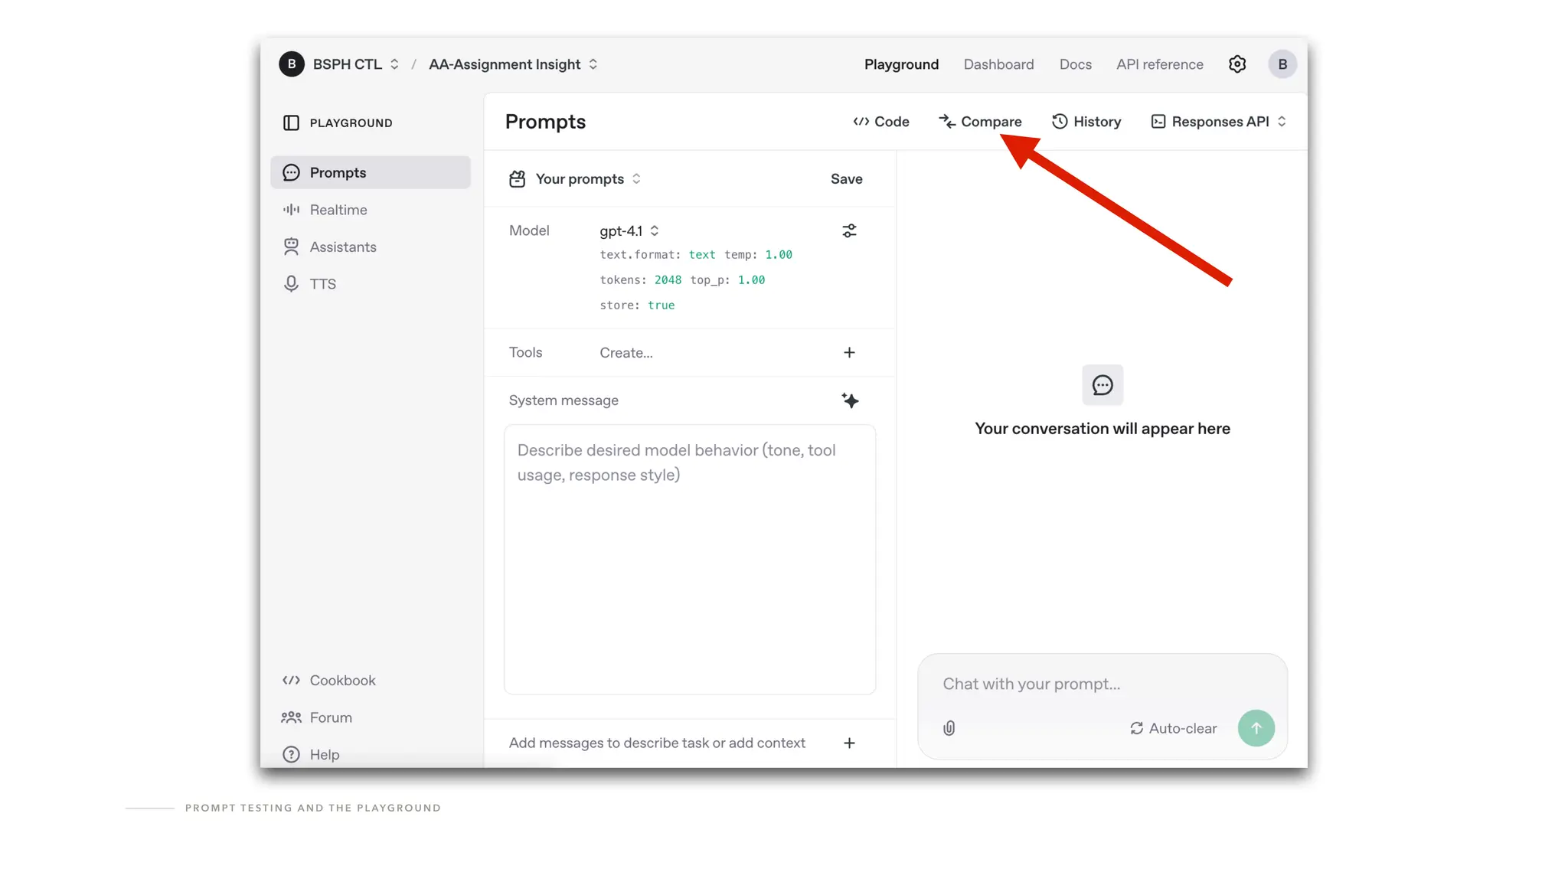Click the paperclip attach file icon
The image size is (1568, 882).
pos(949,728)
